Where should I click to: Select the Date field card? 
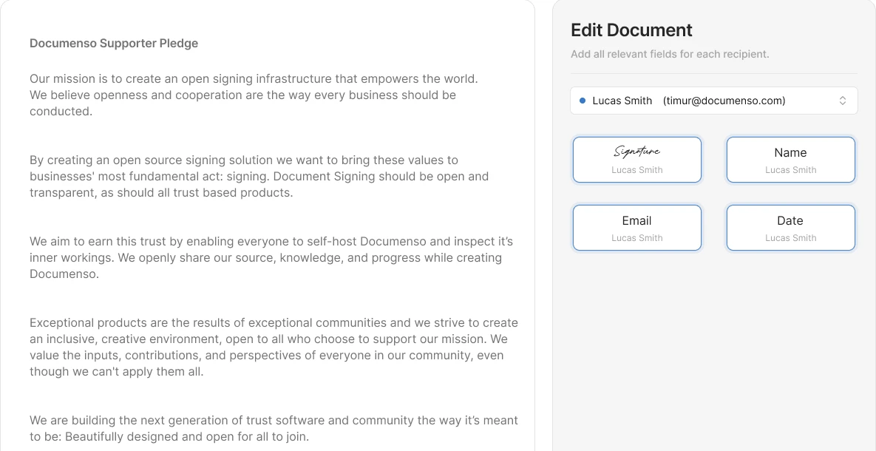pyautogui.click(x=790, y=228)
